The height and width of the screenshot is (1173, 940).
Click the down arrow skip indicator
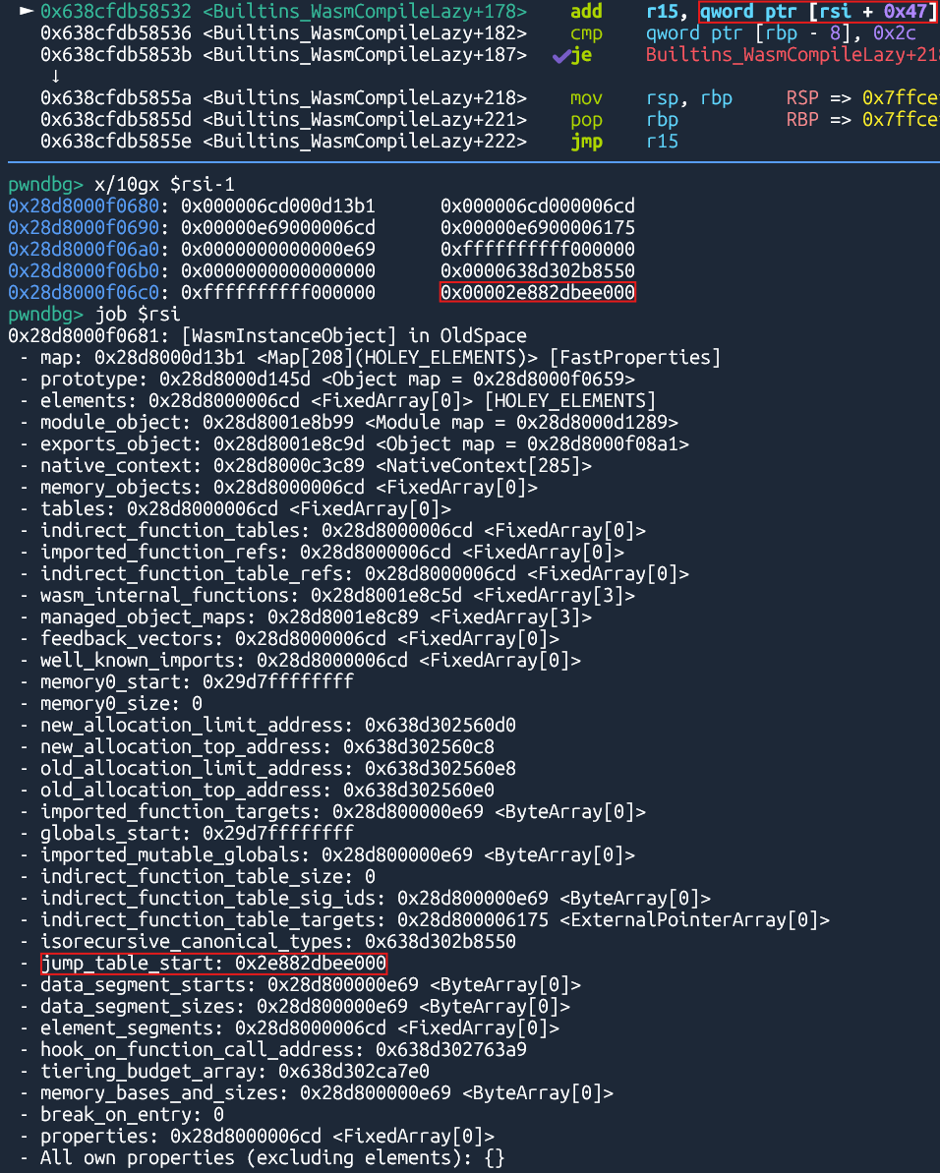(x=55, y=77)
